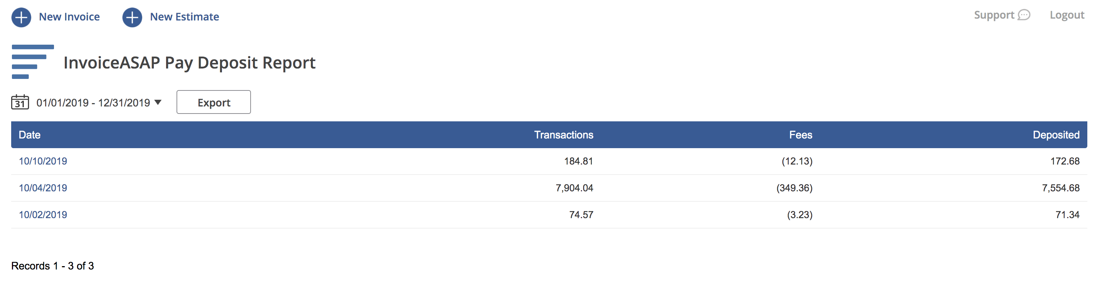
Task: Click the Support chat bubble icon
Action: tap(1024, 15)
